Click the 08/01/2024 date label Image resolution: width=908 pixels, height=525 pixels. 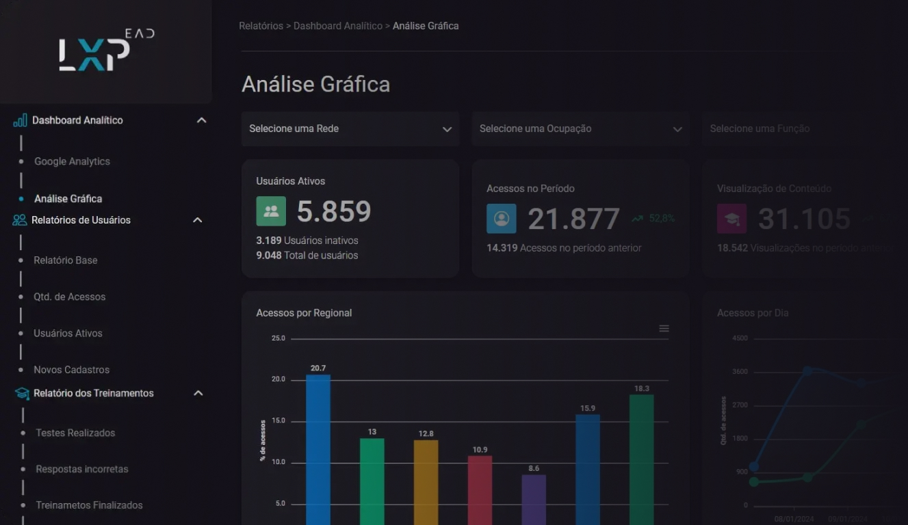794,519
